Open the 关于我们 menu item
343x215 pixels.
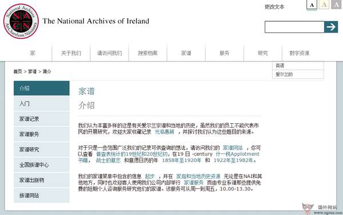pyautogui.click(x=71, y=53)
